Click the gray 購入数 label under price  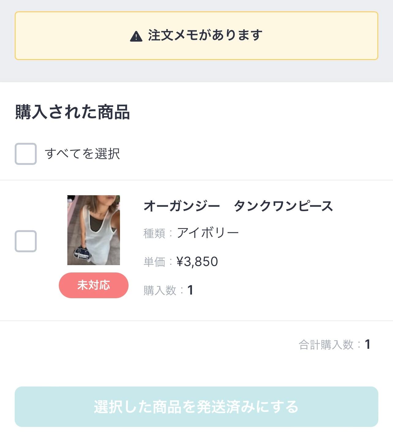coord(160,290)
